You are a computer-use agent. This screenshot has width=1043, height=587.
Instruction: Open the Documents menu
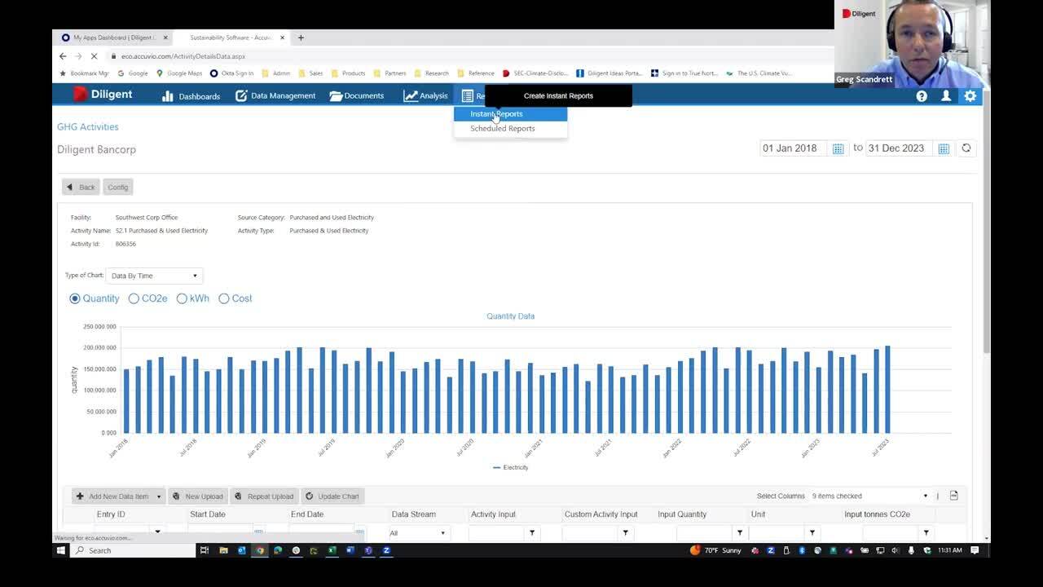click(357, 95)
